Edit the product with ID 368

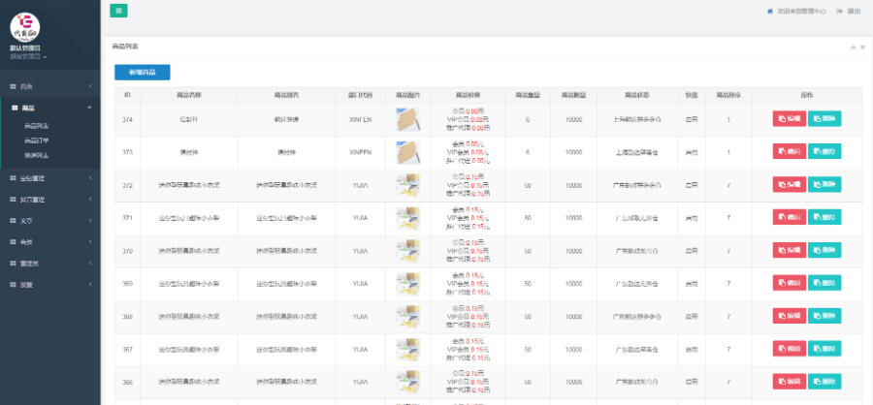point(789,316)
